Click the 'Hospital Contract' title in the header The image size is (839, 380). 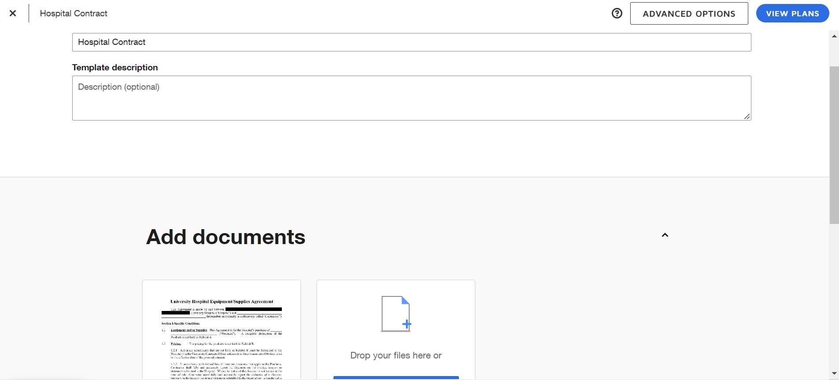tap(74, 13)
